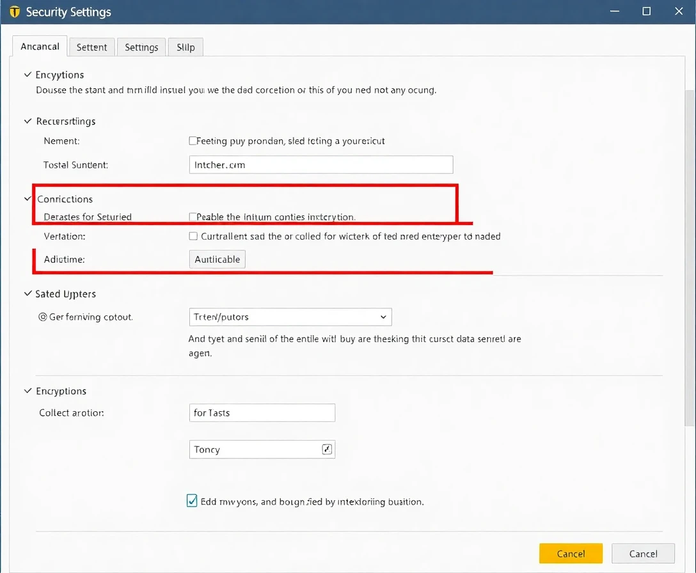Collapse the Conrictions section chevron

click(x=28, y=199)
